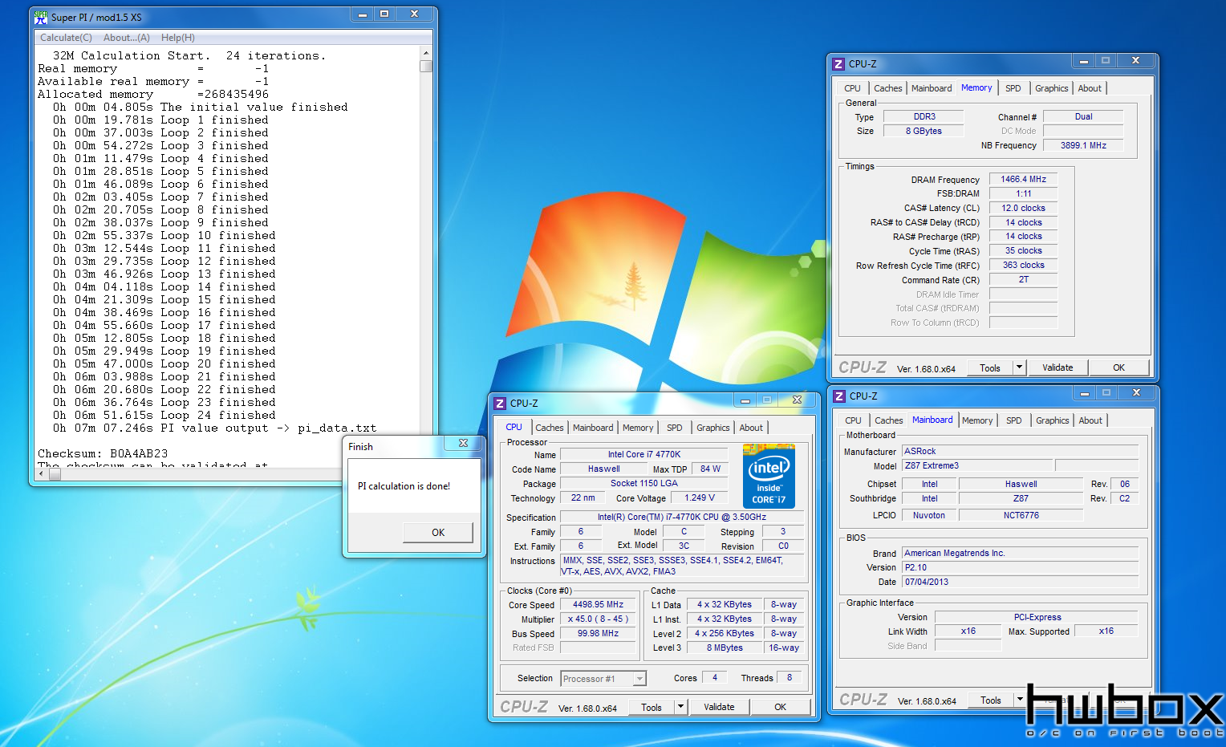The width and height of the screenshot is (1226, 747).
Task: Click the Core Speed 4498.95 MHz value
Action: 598,605
